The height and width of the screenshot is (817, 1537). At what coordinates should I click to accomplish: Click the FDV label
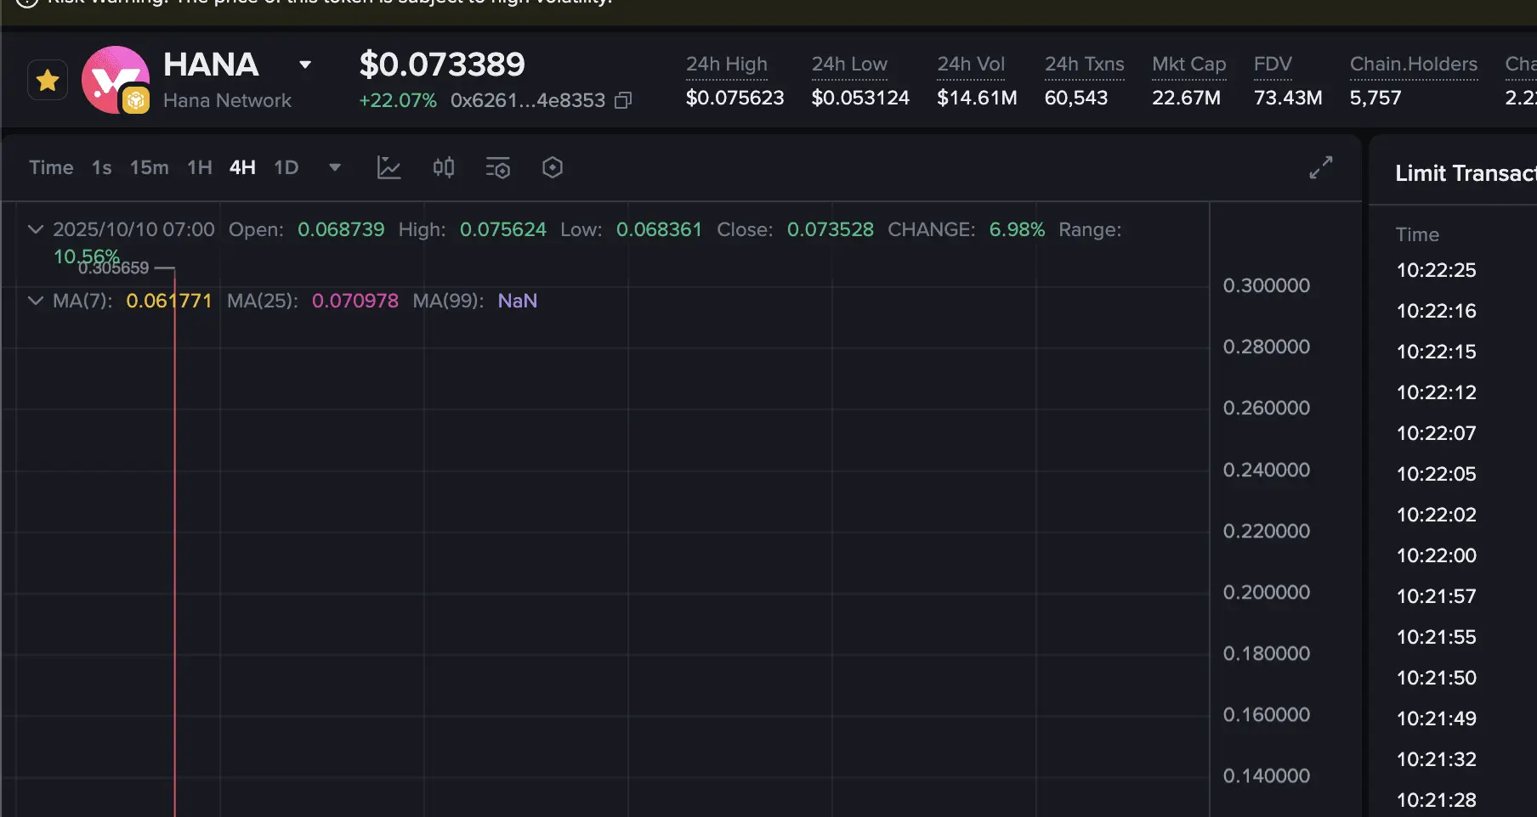click(x=1273, y=65)
